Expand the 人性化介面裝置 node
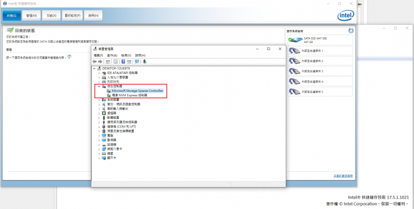The height and width of the screenshot is (209, 414). click(99, 78)
